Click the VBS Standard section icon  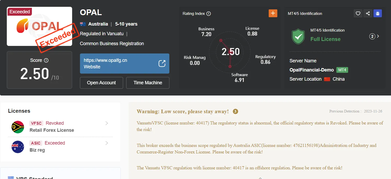coord(11,178)
